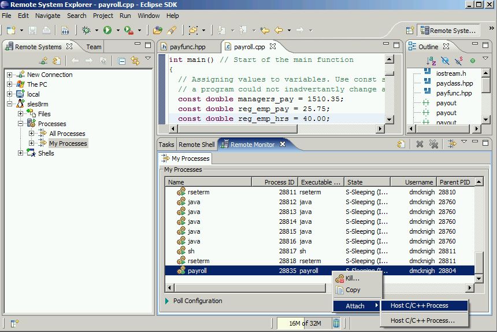The image size is (497, 332).
Task: Click the New wizard toolbar icon
Action: click(x=11, y=30)
